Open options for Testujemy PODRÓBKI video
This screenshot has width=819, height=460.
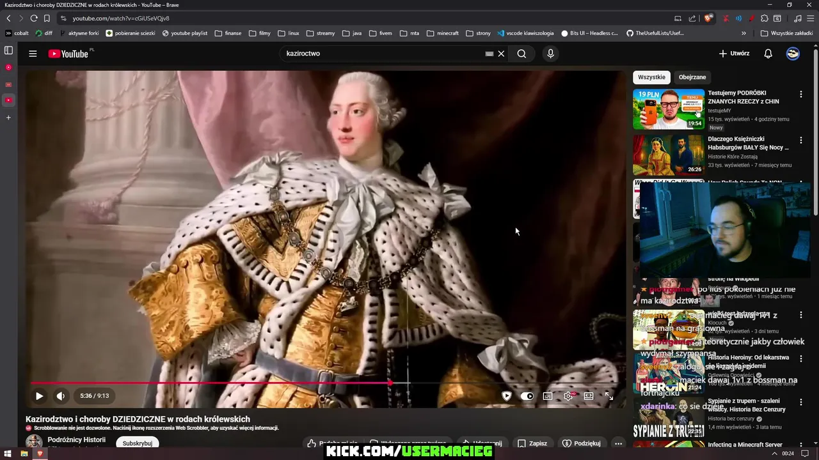point(800,94)
